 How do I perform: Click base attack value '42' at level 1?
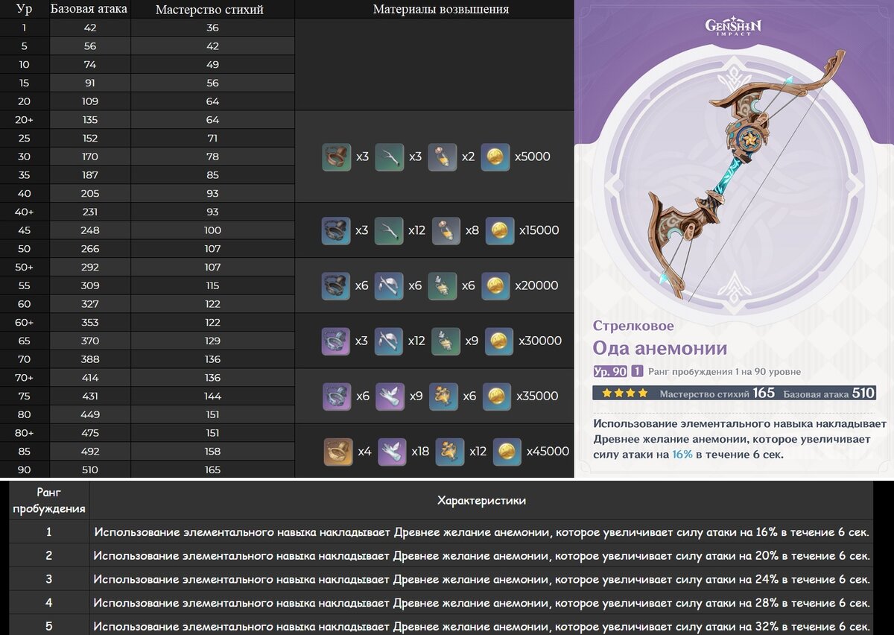pyautogui.click(x=90, y=28)
